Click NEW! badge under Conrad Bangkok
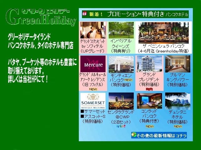The height and width of the screenshot is (150, 201). (149, 126)
